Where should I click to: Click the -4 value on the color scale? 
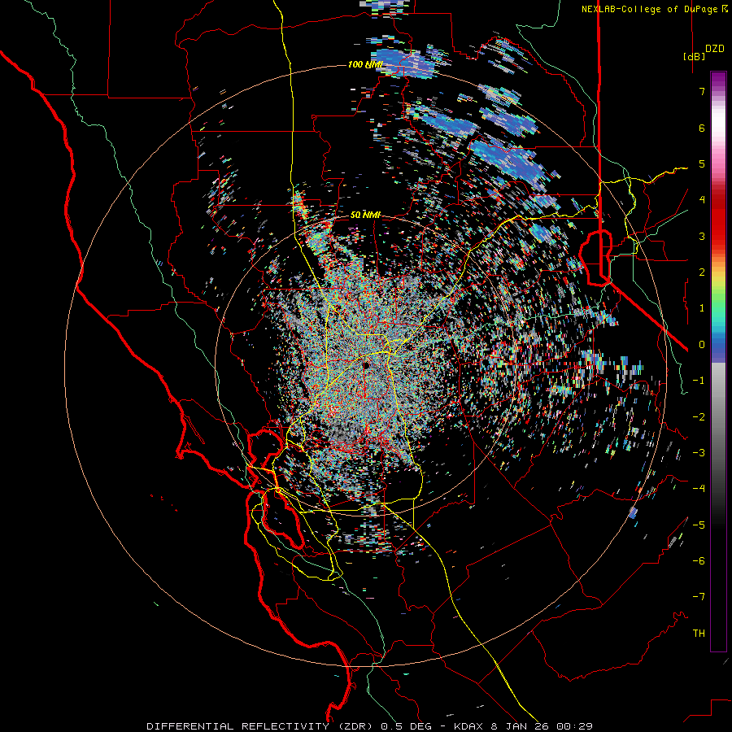pyautogui.click(x=699, y=489)
